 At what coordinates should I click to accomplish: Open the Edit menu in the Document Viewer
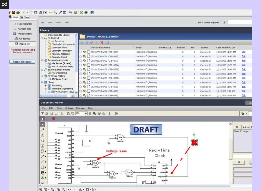pos(51,108)
